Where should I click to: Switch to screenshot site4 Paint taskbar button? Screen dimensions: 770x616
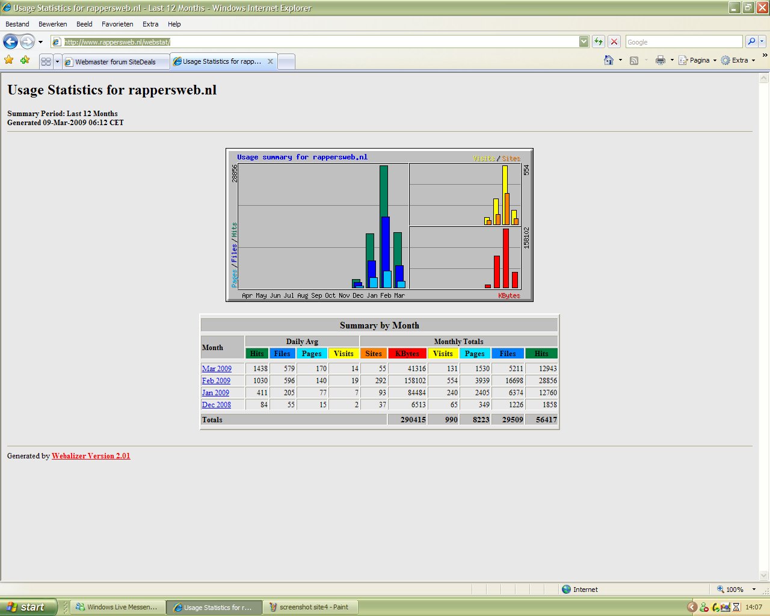(x=310, y=607)
